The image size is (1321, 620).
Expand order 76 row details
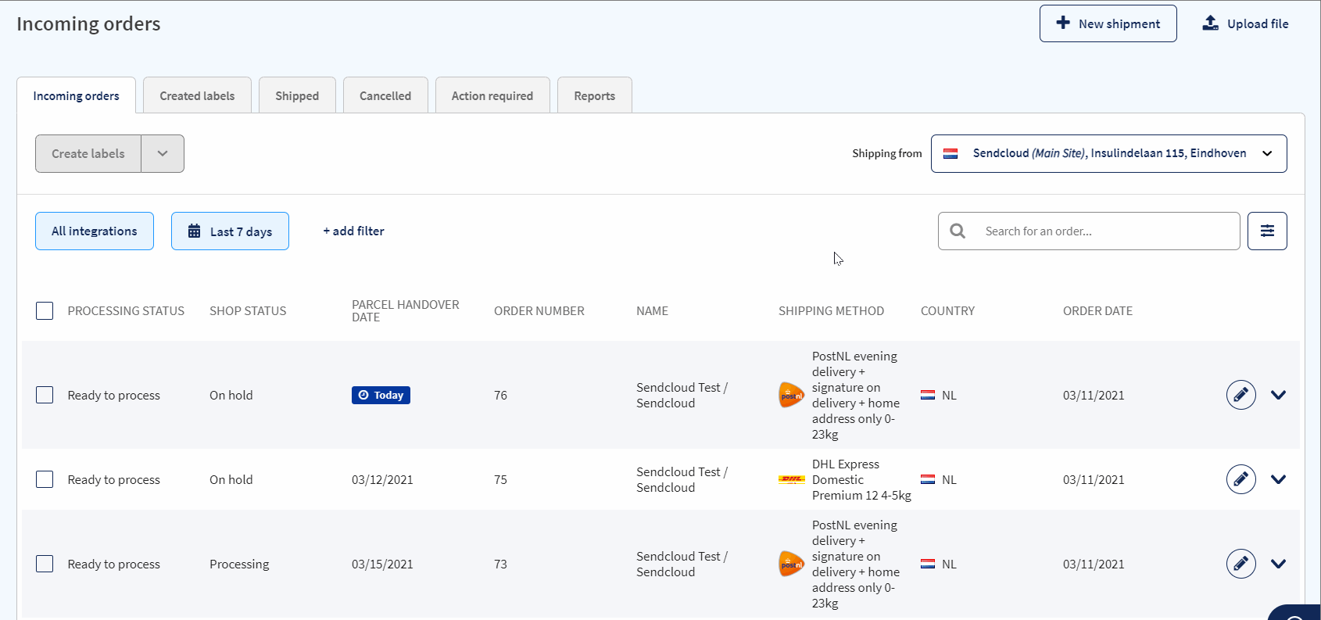click(x=1279, y=395)
